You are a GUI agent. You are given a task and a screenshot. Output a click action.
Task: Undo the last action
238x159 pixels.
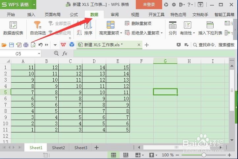coord(40,45)
